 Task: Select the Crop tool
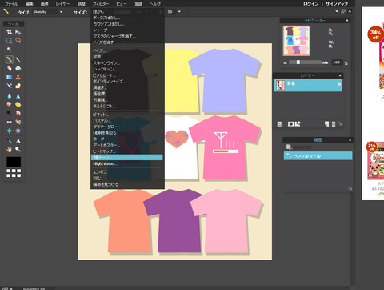[10, 32]
